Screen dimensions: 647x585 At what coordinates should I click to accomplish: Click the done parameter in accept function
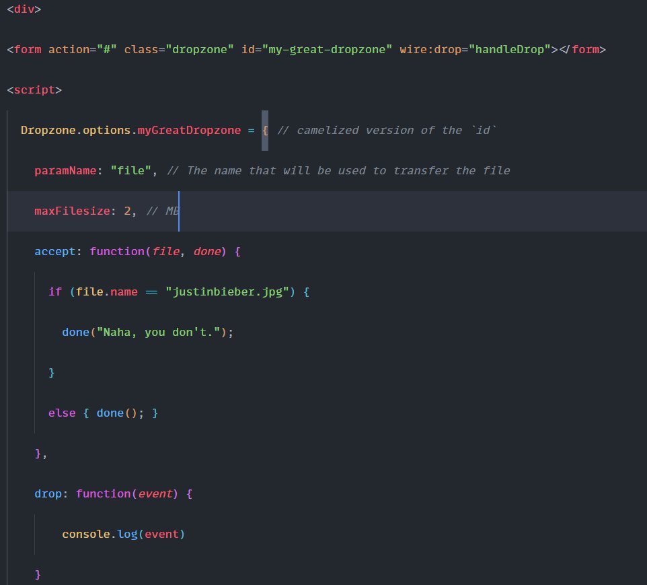(207, 252)
